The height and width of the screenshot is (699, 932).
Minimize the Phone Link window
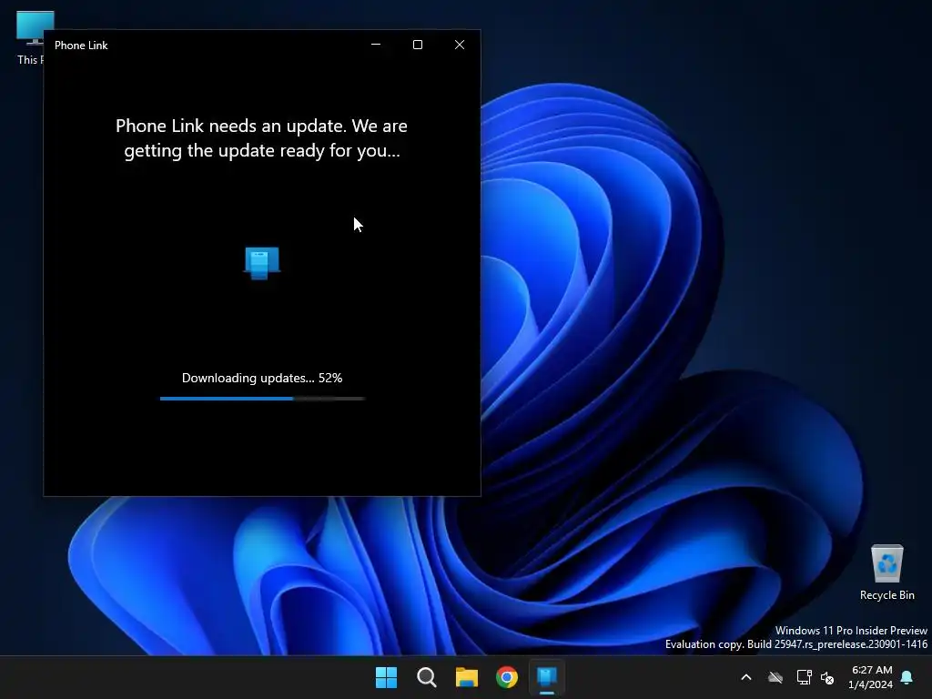(x=376, y=45)
